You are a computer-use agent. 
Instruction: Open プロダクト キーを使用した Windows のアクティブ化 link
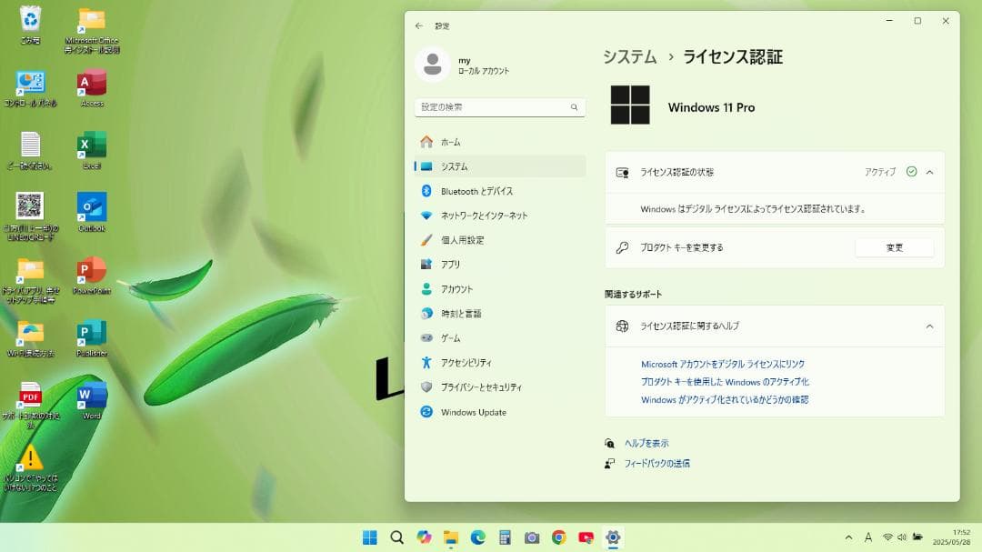(x=726, y=382)
